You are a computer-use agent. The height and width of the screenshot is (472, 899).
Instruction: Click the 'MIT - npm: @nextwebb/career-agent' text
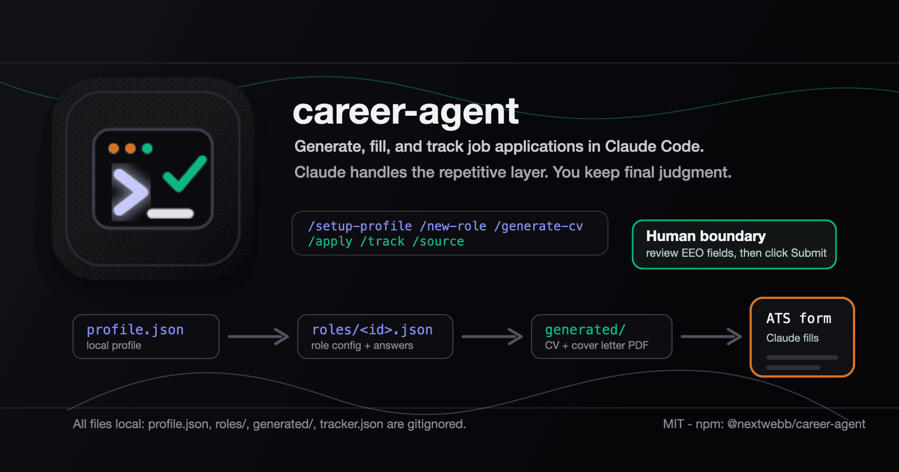point(764,424)
